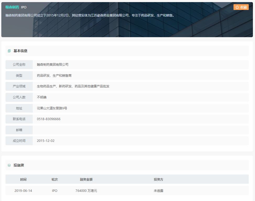Select the founding date 2015-12-02
The height and width of the screenshot is (201, 255).
[46, 141]
